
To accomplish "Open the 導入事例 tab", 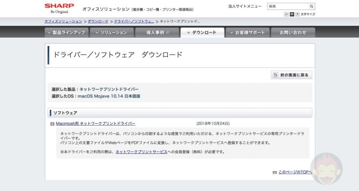I will pyautogui.click(x=157, y=32).
